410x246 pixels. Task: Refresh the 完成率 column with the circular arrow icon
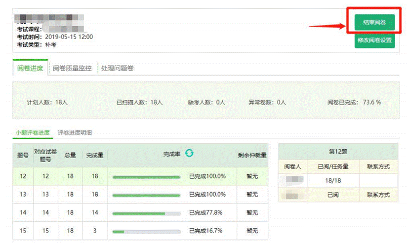(x=189, y=154)
